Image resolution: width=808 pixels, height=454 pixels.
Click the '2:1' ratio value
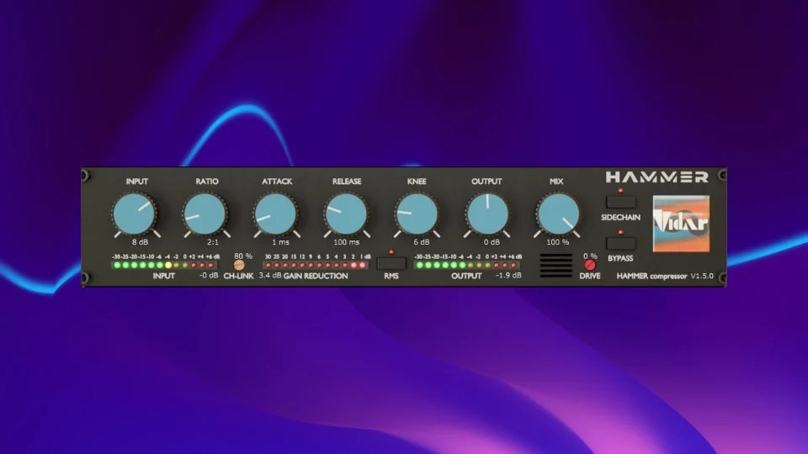(212, 242)
